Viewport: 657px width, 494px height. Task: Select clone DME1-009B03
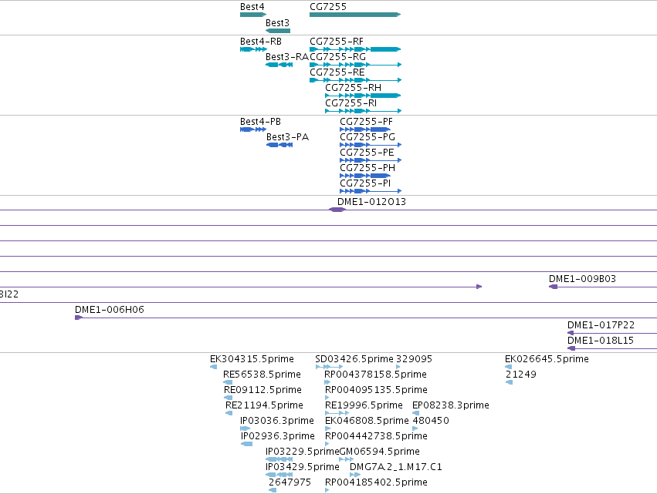click(x=602, y=287)
